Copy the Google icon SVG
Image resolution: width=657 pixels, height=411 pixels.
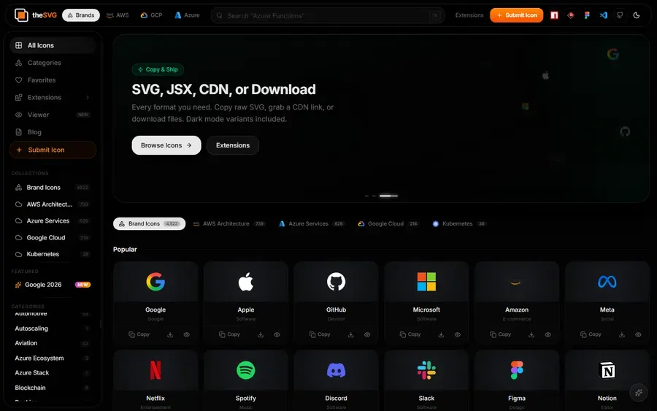point(139,335)
